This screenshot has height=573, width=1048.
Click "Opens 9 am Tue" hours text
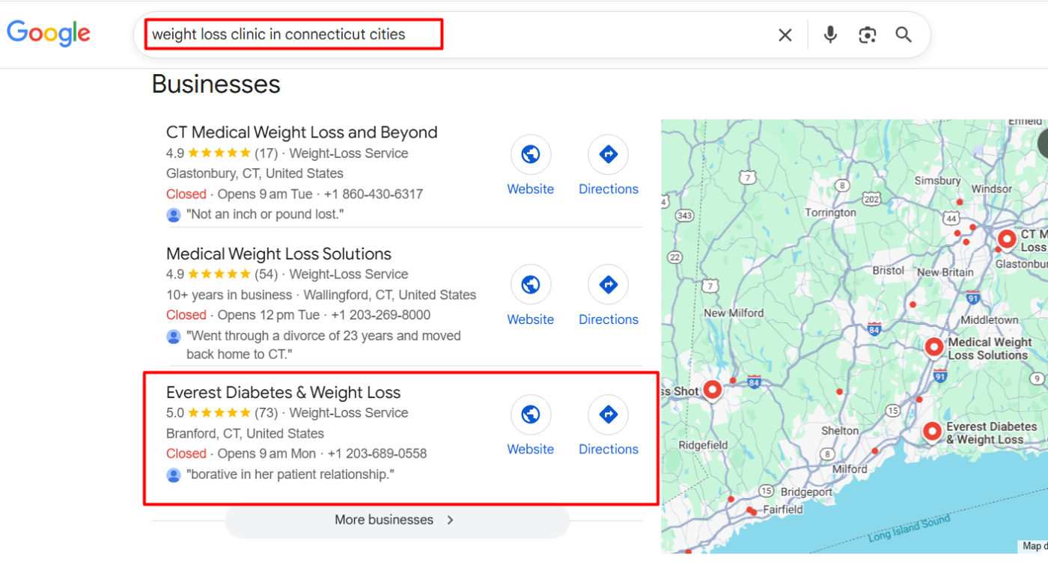tap(265, 194)
